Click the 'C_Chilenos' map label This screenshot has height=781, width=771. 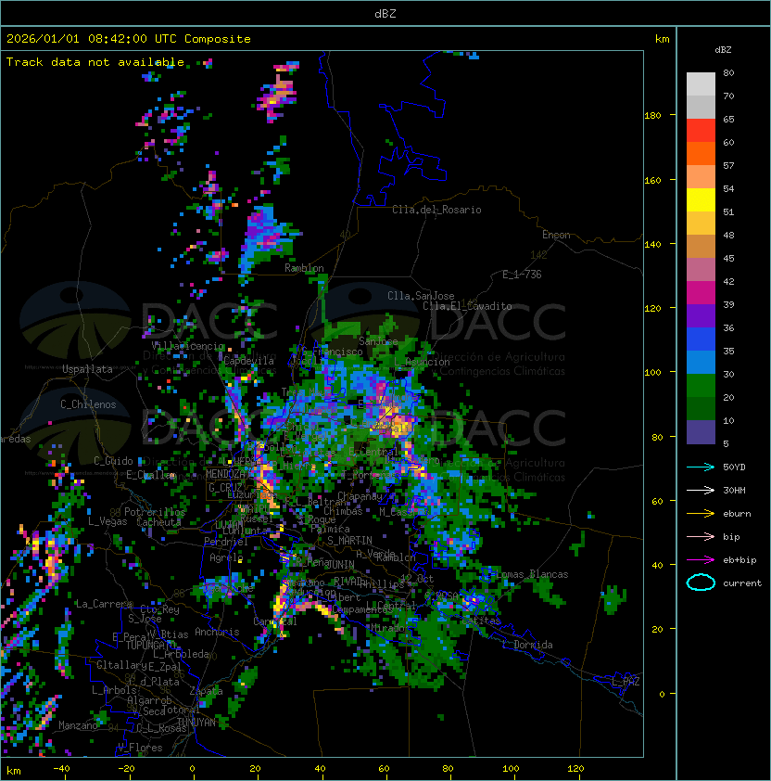click(x=88, y=404)
